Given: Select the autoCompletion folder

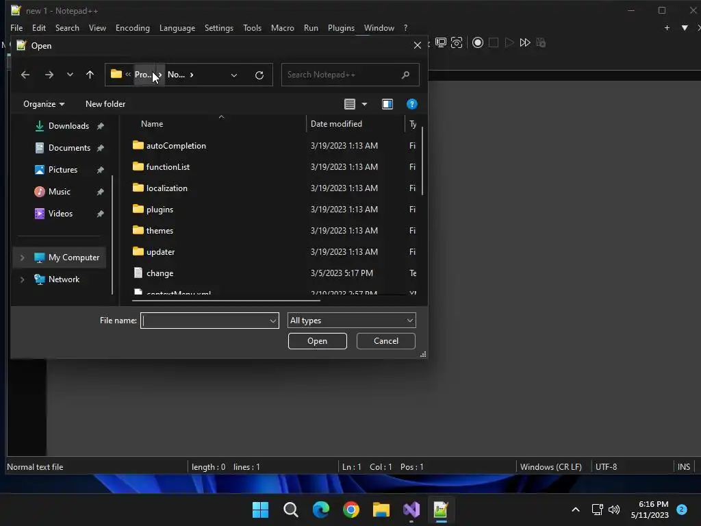Looking at the screenshot, I should tap(176, 146).
